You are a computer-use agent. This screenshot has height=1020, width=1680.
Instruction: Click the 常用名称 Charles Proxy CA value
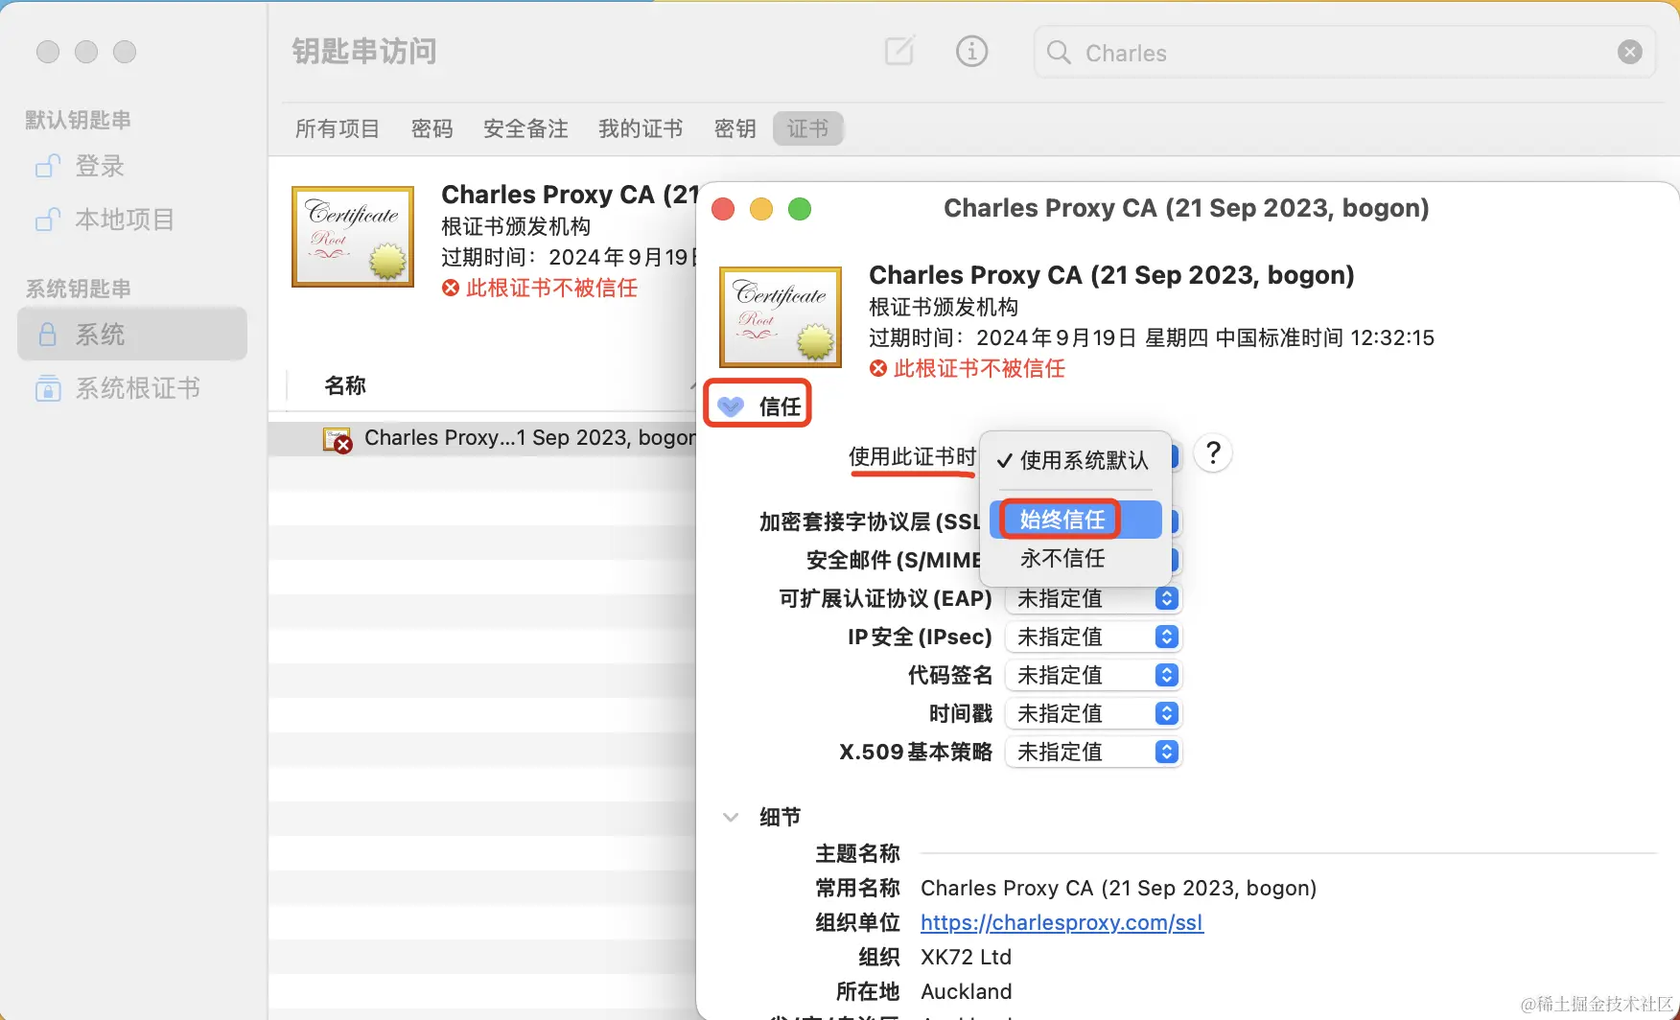click(x=1118, y=888)
